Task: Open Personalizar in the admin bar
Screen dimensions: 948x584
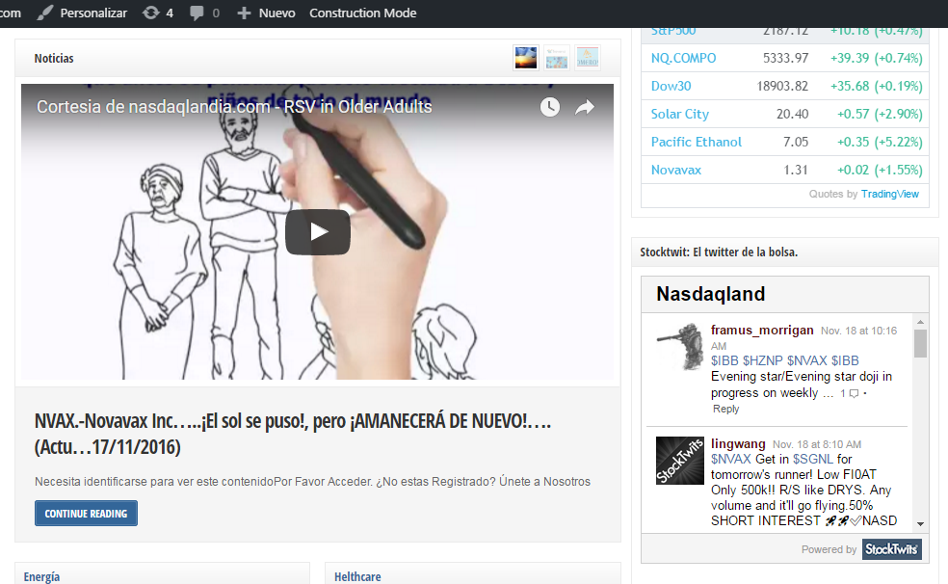Action: click(x=93, y=13)
